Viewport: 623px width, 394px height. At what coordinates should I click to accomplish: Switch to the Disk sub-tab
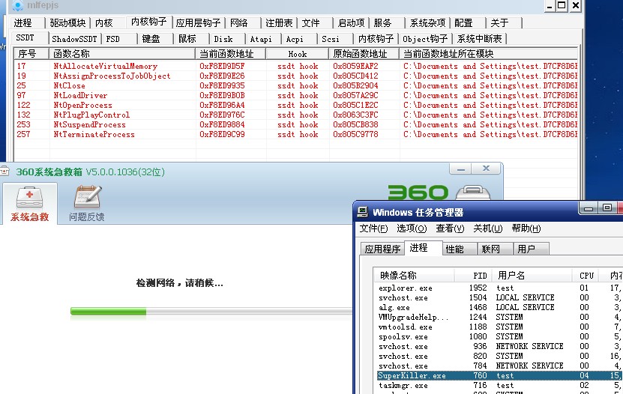(223, 39)
